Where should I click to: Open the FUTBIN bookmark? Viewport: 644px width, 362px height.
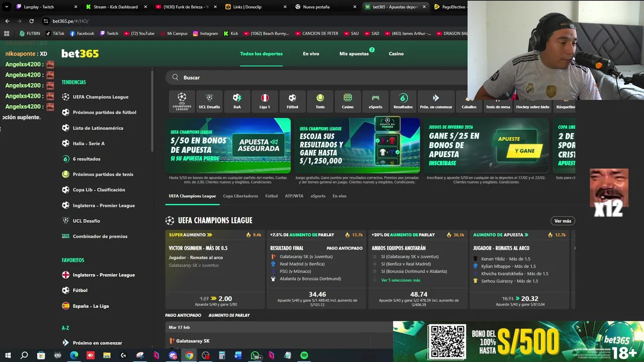[x=30, y=34]
